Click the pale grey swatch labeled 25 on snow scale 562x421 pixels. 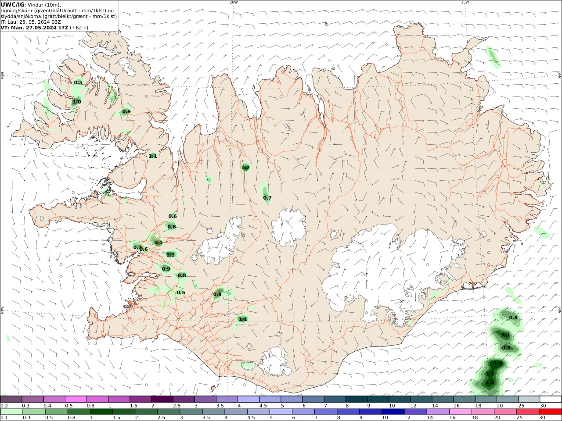point(529,399)
